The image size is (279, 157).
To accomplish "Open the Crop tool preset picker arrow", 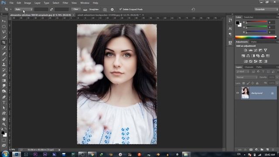I will [x=10, y=9].
